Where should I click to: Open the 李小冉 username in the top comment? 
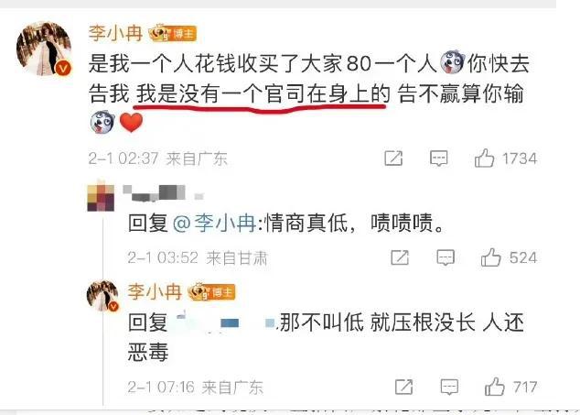(116, 33)
